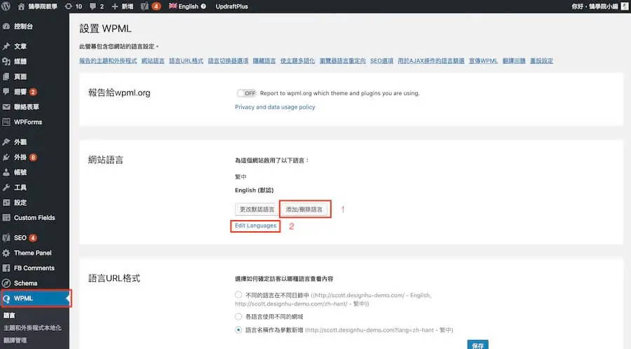Click the UK flag language icon
This screenshot has width=631, height=349.
point(172,6)
